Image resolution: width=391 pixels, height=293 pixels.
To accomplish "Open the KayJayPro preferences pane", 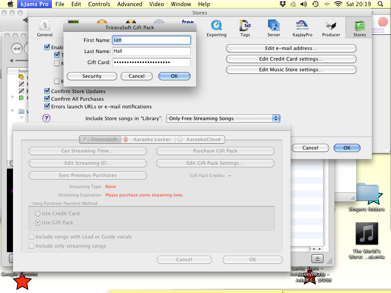I will pyautogui.click(x=302, y=28).
